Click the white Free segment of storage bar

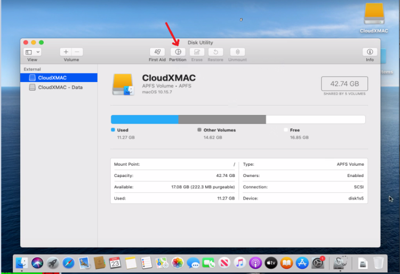point(316,119)
